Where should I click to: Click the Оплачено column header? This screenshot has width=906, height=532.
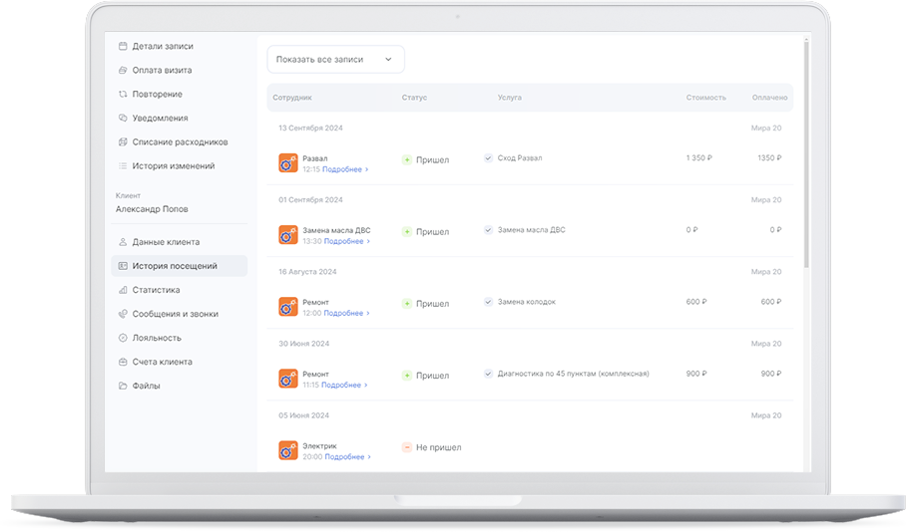click(x=769, y=98)
